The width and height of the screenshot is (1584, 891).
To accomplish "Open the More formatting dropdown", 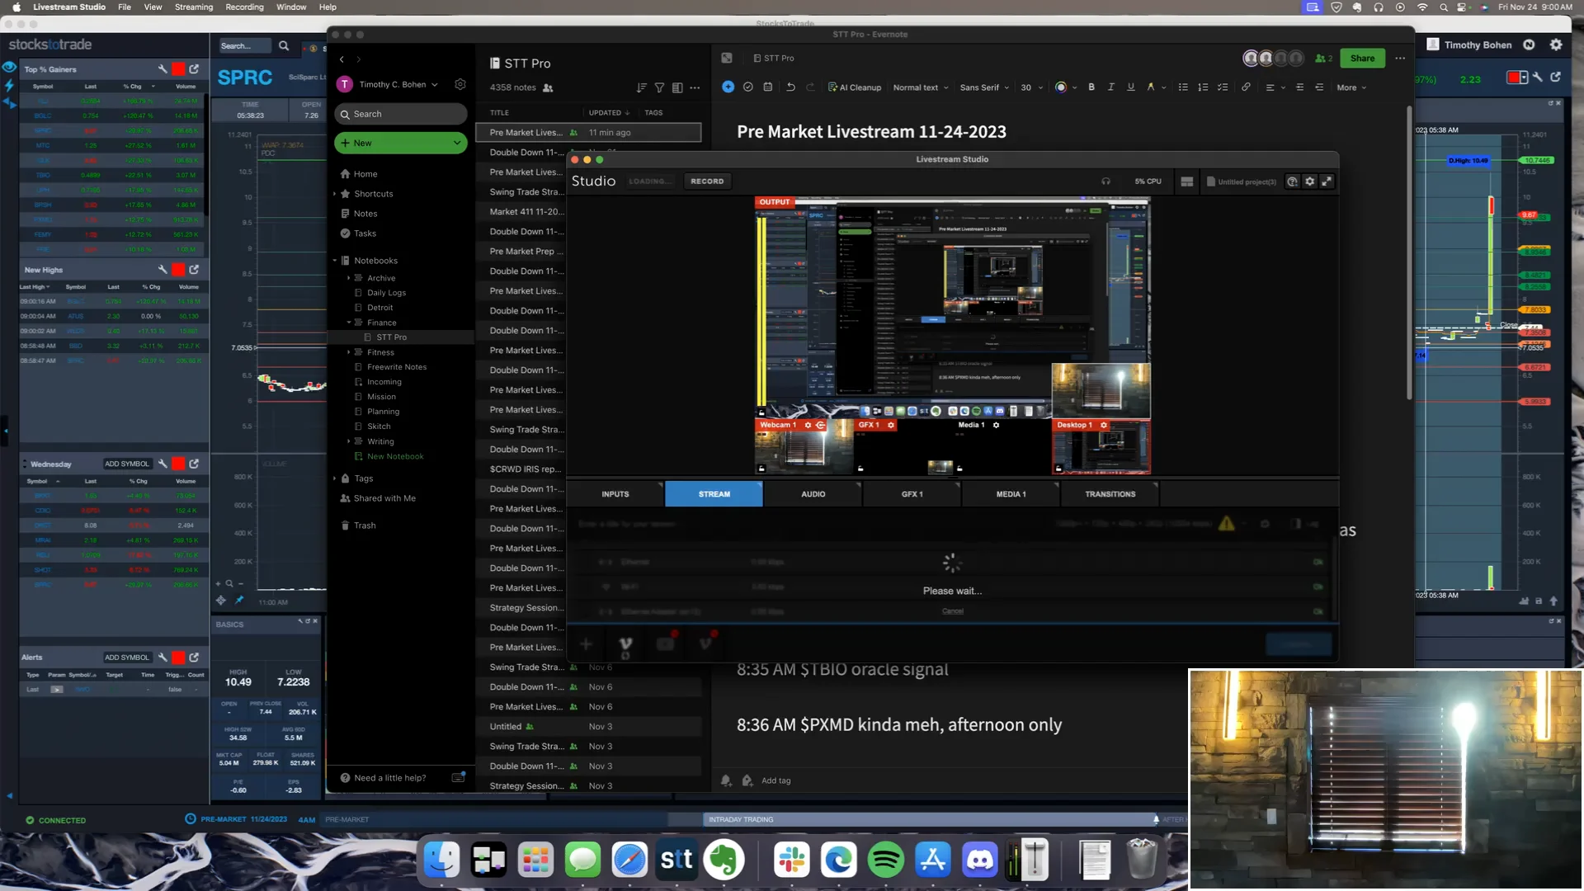I will pos(1351,87).
